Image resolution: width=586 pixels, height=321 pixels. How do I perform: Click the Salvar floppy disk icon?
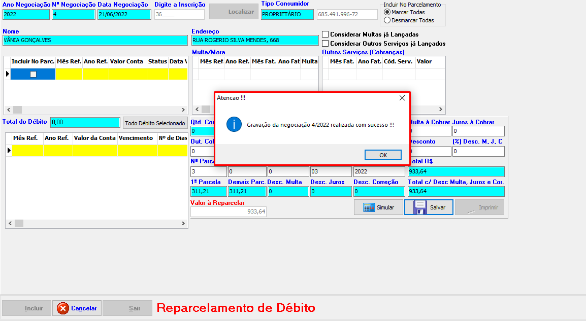coord(420,207)
